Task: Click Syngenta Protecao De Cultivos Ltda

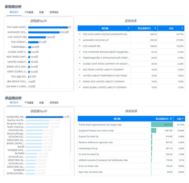Action: (96, 131)
